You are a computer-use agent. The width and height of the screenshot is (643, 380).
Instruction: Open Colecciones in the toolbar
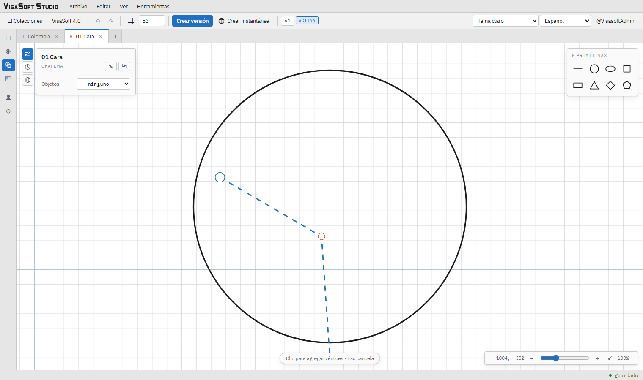[x=25, y=21]
